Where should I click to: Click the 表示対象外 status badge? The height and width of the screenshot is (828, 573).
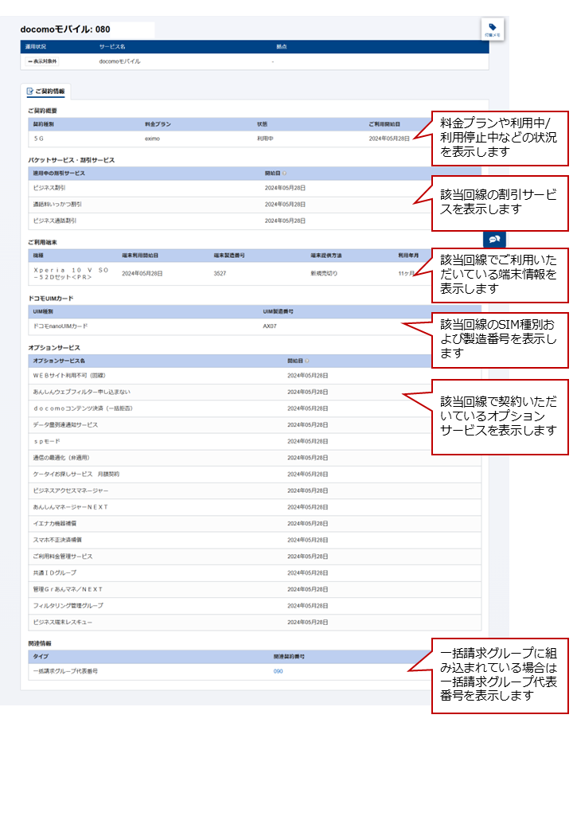(42, 61)
